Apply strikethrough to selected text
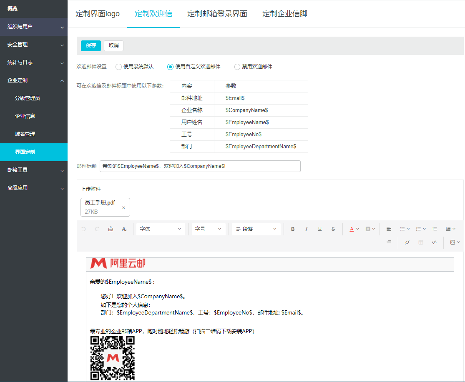This screenshot has height=382, width=465. tap(333, 229)
